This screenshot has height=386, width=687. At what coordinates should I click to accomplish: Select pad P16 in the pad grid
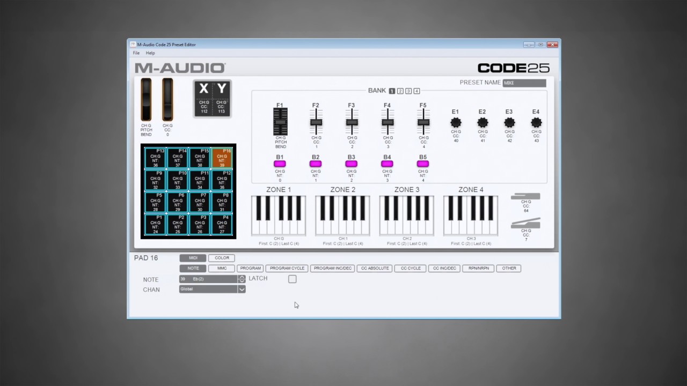coord(222,158)
